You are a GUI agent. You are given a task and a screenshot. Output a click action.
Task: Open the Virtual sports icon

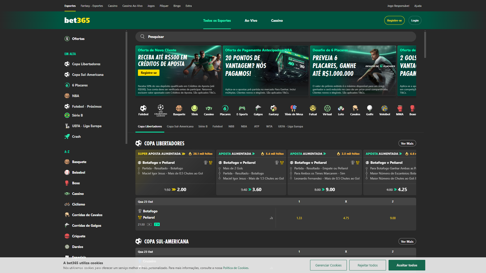(327, 110)
